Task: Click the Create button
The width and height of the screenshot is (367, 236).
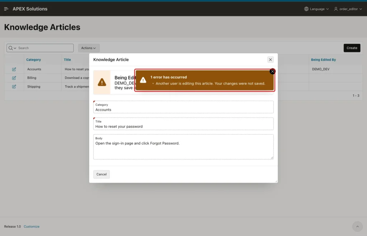Action: point(352,48)
